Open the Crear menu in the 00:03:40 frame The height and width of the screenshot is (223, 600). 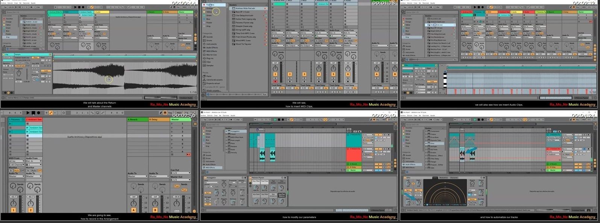click(216, 115)
